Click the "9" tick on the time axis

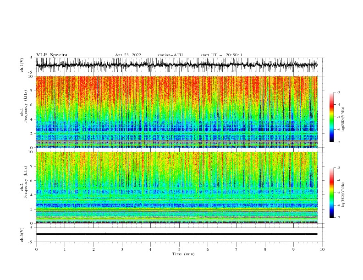coord(293,249)
